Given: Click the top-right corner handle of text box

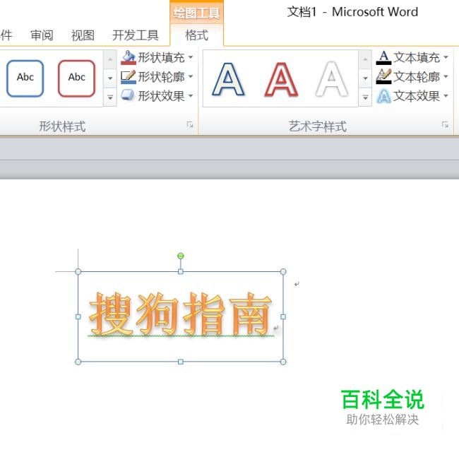Looking at the screenshot, I should tap(283, 272).
